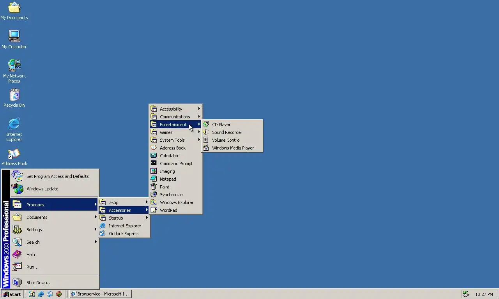Launch Outlook Express from the Quick Launch bar
Image resolution: width=499 pixels, height=299 pixels.
50,294
